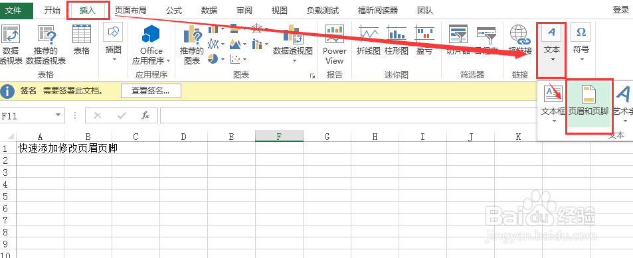The height and width of the screenshot is (258, 633).
Task: Click the 查看签名... button
Action: click(151, 91)
